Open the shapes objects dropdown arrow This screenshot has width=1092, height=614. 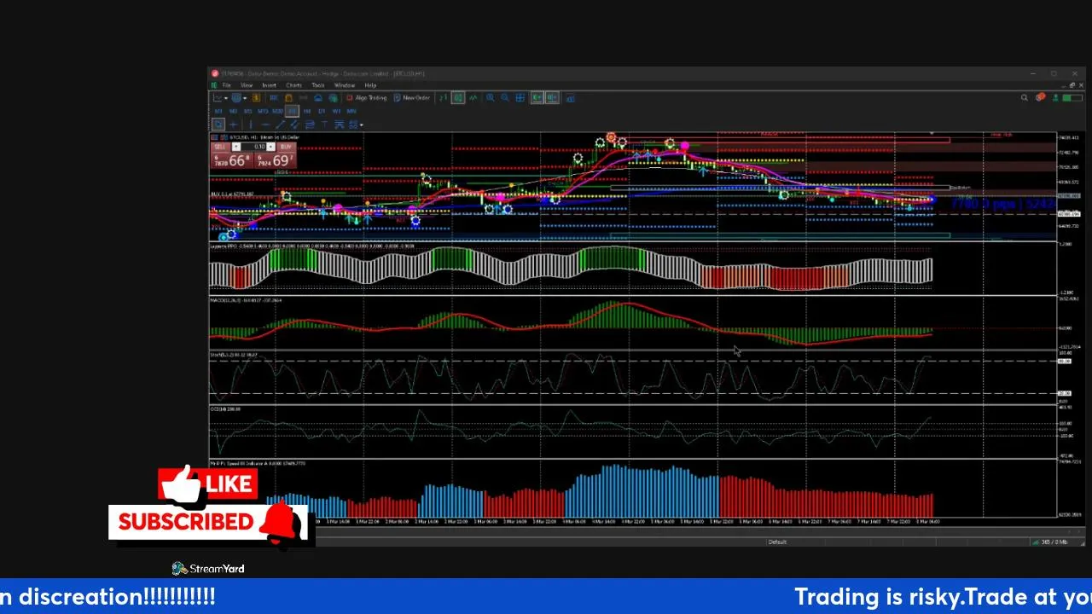pyautogui.click(x=361, y=125)
